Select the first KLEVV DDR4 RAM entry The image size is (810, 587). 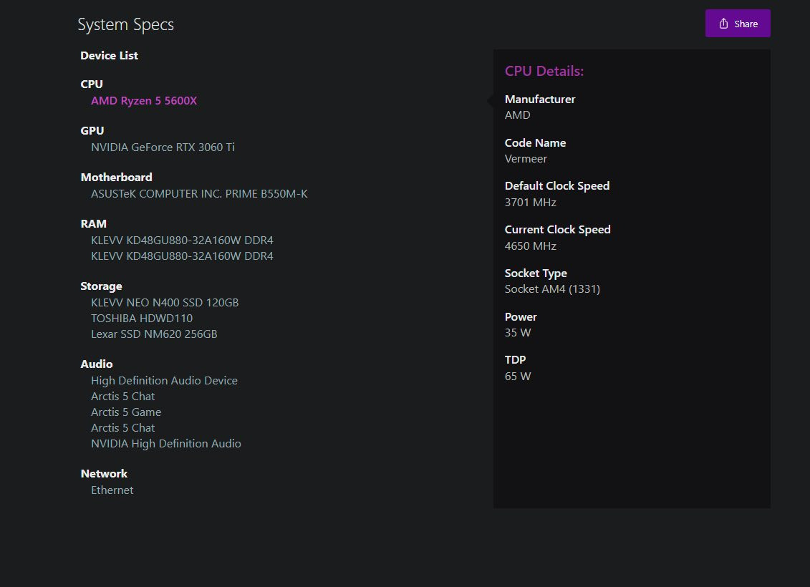182,241
